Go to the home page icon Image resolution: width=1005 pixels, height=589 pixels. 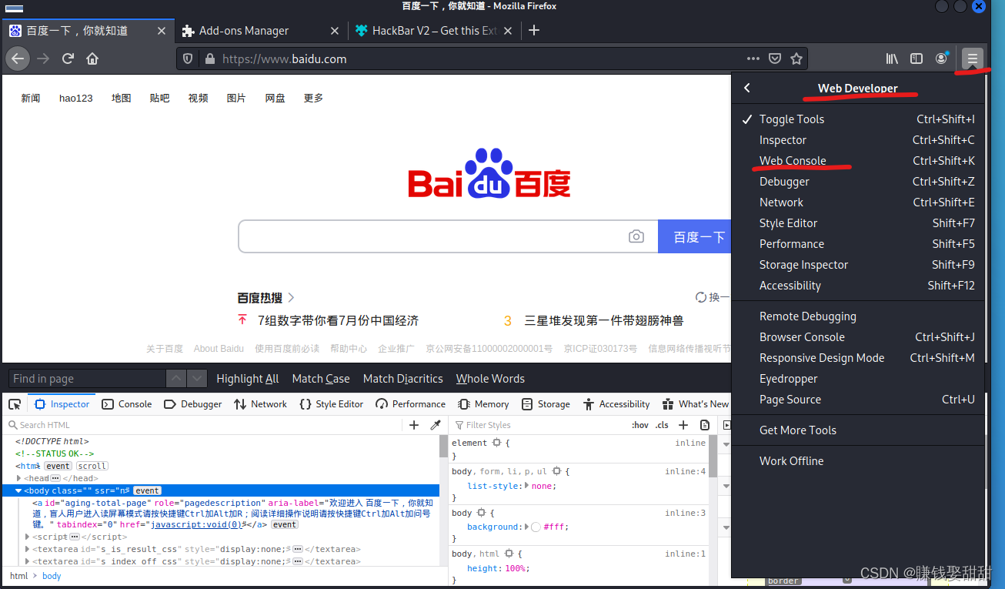(92, 59)
